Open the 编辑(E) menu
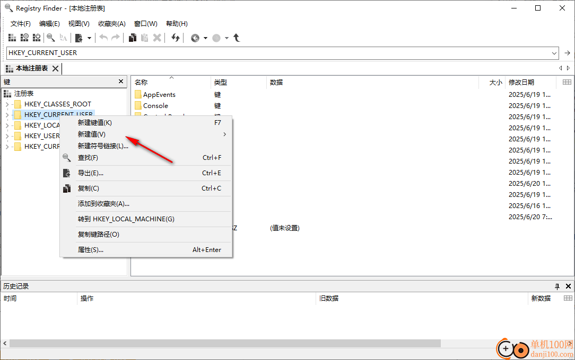Viewport: 575px width, 360px height. point(49,24)
